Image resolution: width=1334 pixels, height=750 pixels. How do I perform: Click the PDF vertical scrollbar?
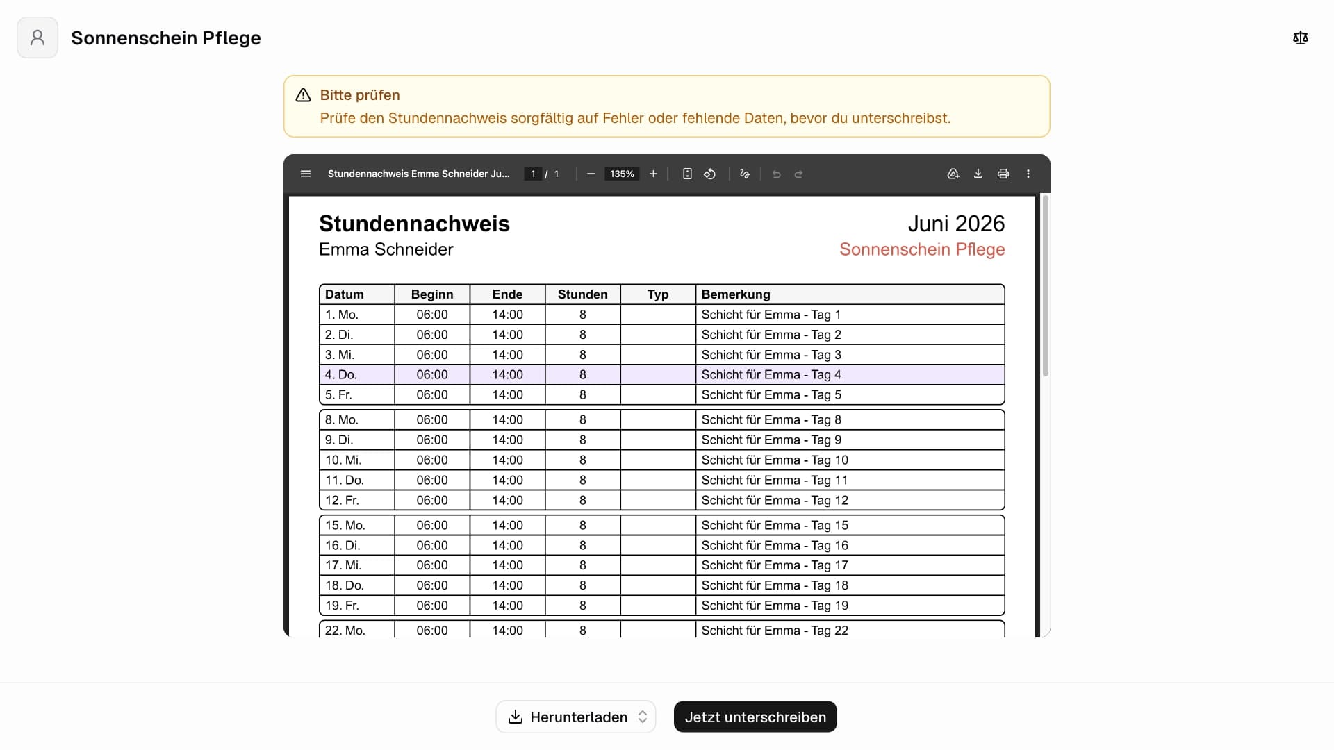coord(1045,286)
